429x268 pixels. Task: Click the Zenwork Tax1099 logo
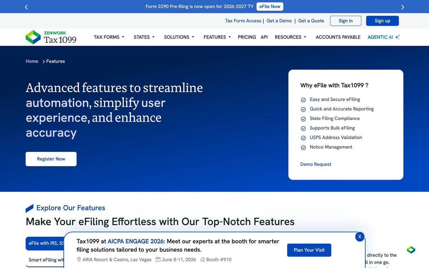[x=51, y=37]
